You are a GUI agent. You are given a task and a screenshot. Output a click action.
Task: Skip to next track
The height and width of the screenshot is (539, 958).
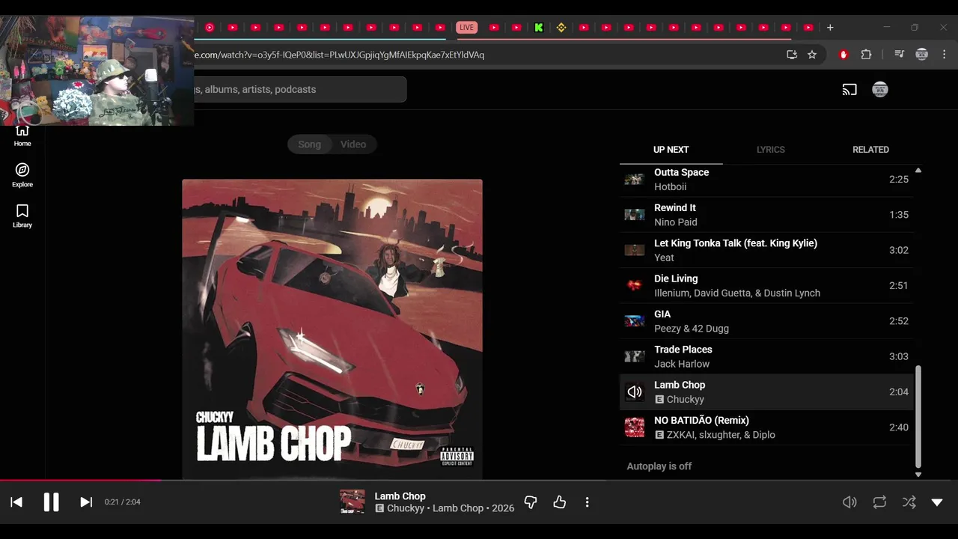pos(86,502)
